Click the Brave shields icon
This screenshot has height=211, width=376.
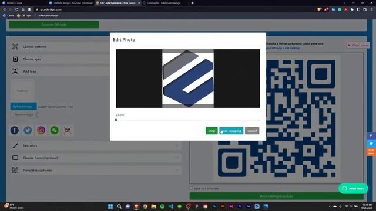pos(319,9)
